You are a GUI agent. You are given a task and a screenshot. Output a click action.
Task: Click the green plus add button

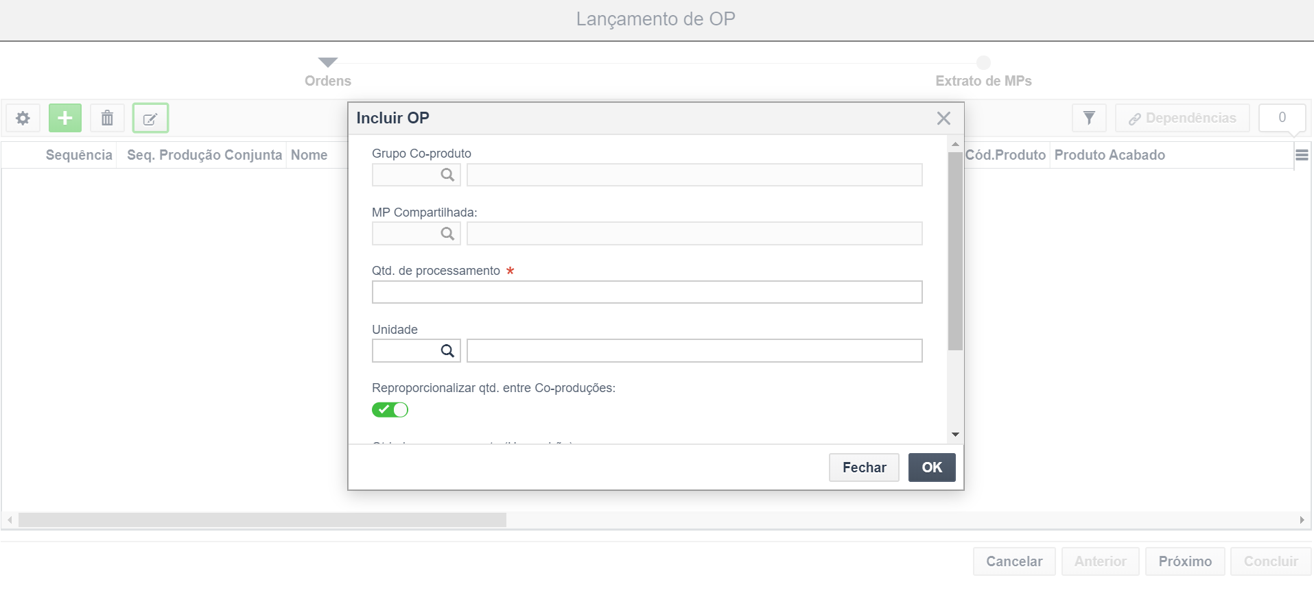click(x=65, y=118)
